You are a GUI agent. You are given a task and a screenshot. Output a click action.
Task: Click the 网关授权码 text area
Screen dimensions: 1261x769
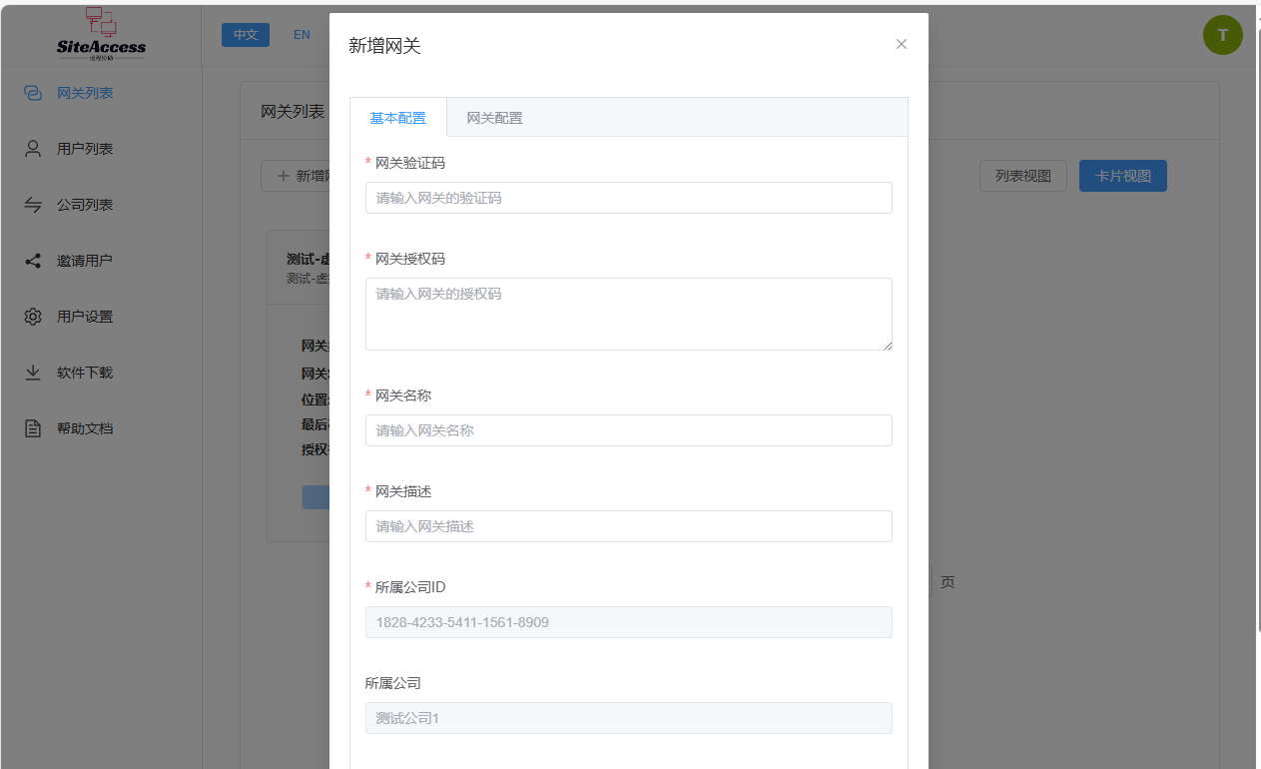[x=628, y=314]
